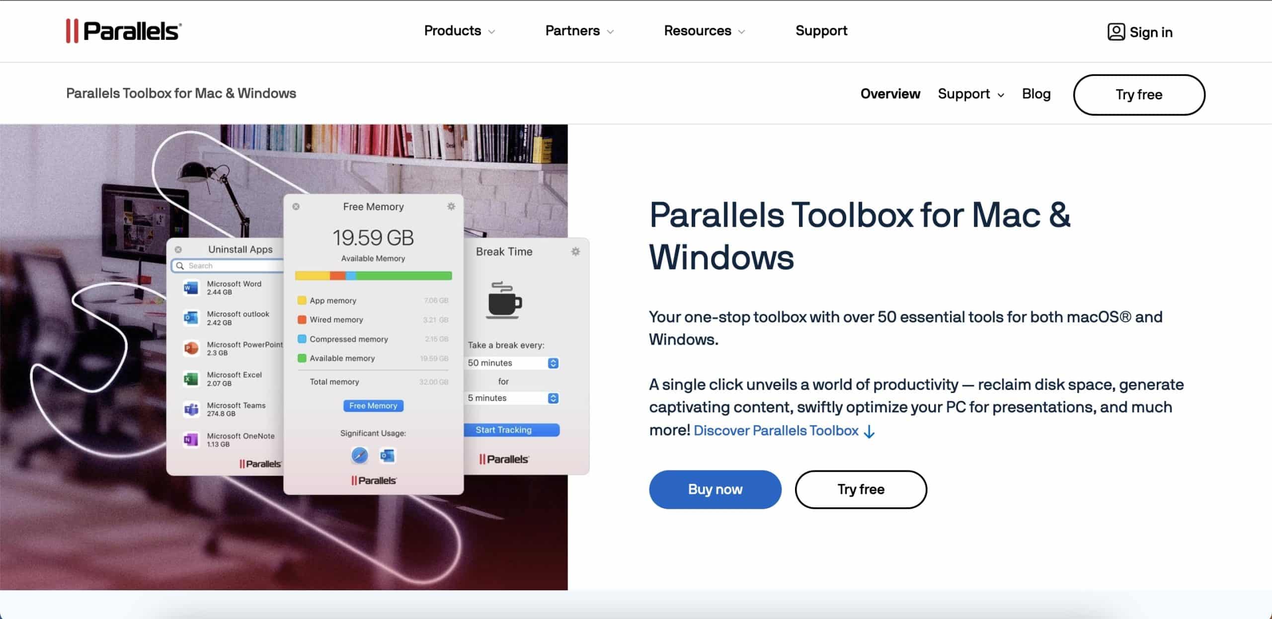Close the Free Memory panel

pyautogui.click(x=296, y=206)
